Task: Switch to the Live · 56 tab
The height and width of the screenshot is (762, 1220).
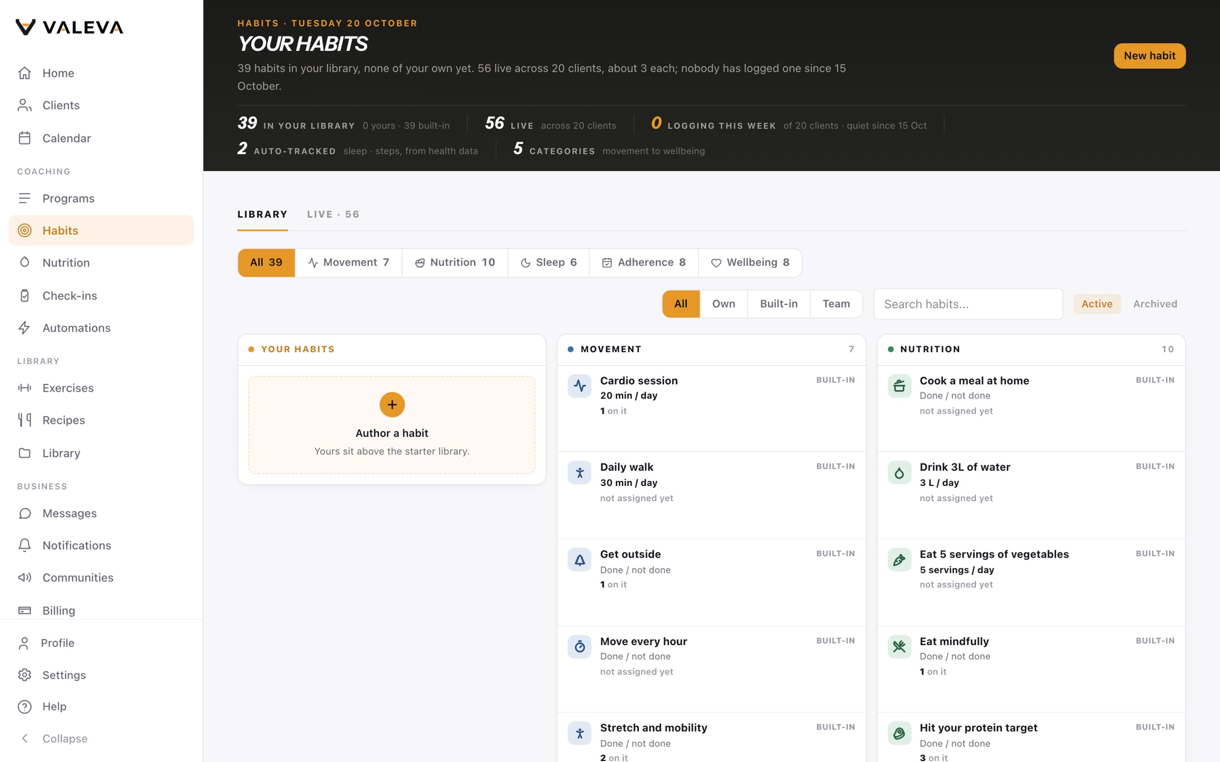Action: (333, 214)
